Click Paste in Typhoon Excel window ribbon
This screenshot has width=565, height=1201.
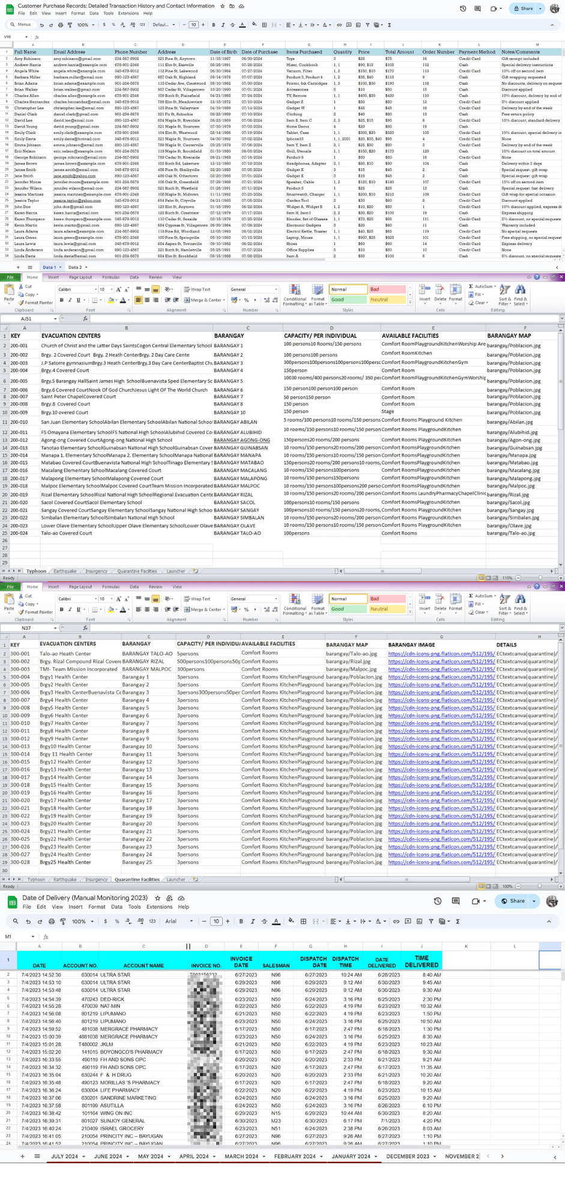pos(9,293)
